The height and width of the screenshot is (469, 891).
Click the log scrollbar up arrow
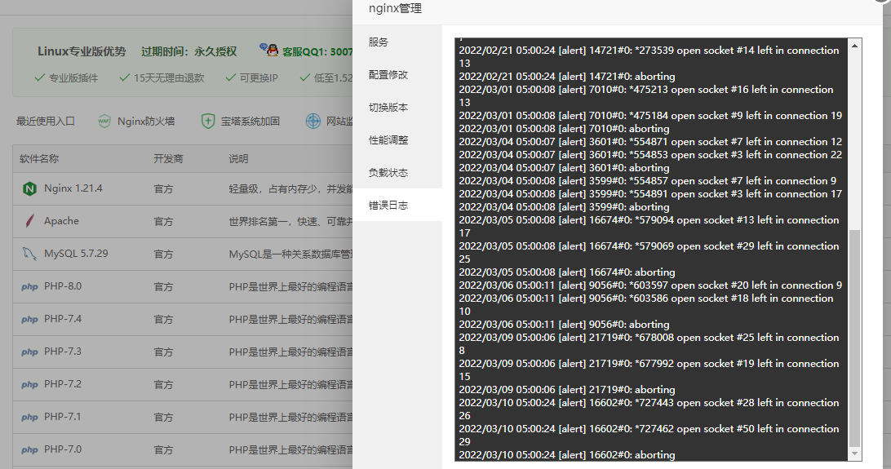click(855, 46)
